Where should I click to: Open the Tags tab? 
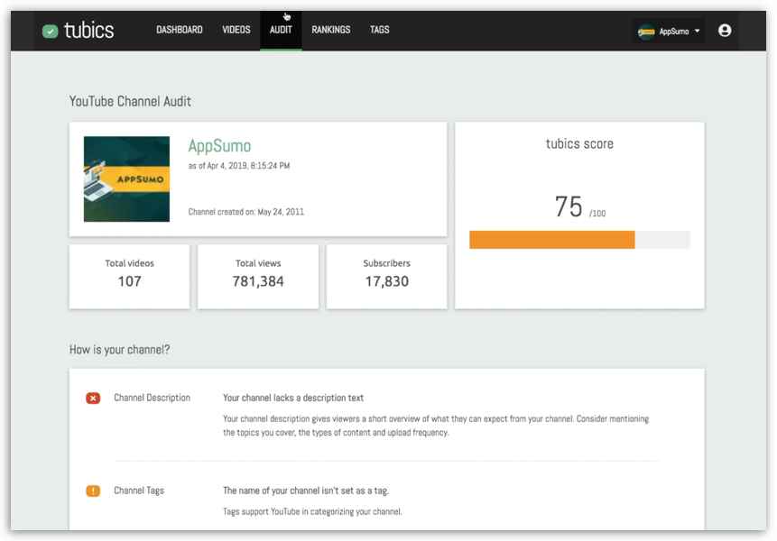[380, 30]
